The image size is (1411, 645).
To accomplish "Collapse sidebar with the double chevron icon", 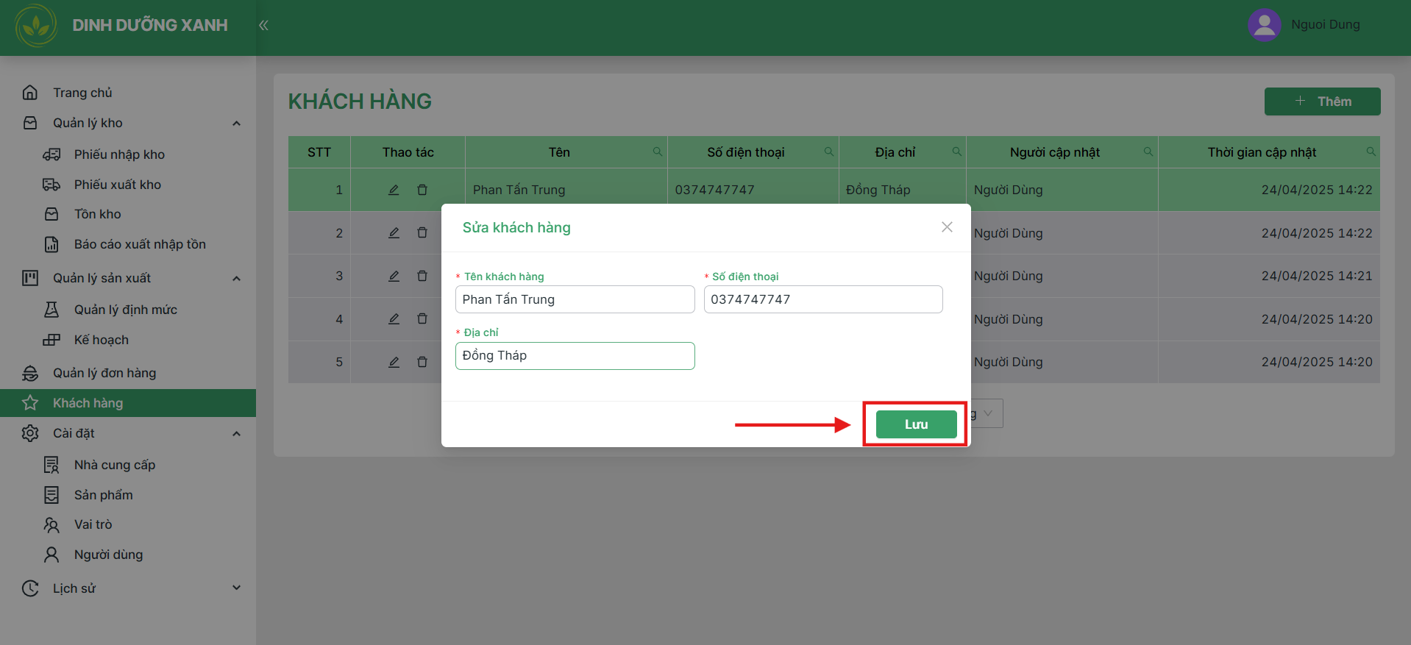I will pyautogui.click(x=263, y=25).
